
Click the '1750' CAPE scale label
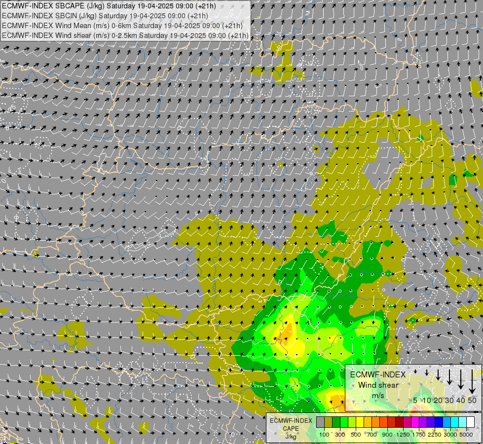pyautogui.click(x=419, y=435)
